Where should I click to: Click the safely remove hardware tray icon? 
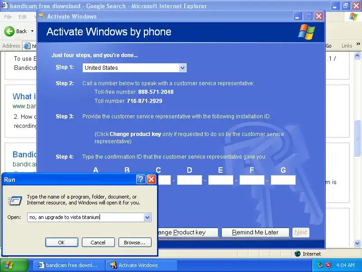pyautogui.click(x=320, y=265)
